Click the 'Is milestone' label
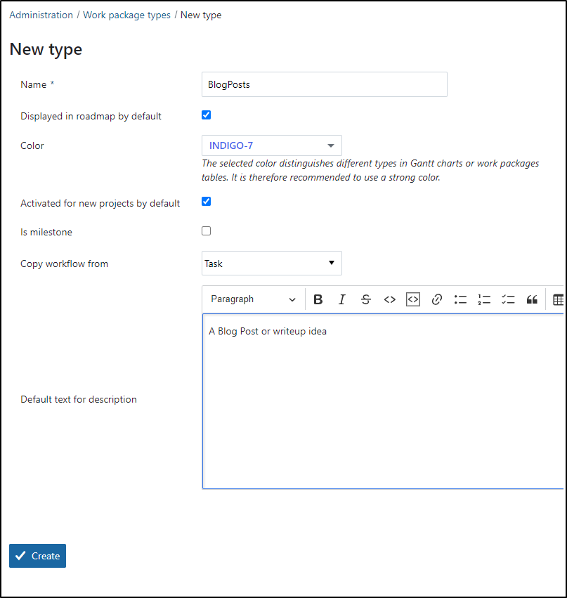This screenshot has width=567, height=598. pyautogui.click(x=46, y=232)
